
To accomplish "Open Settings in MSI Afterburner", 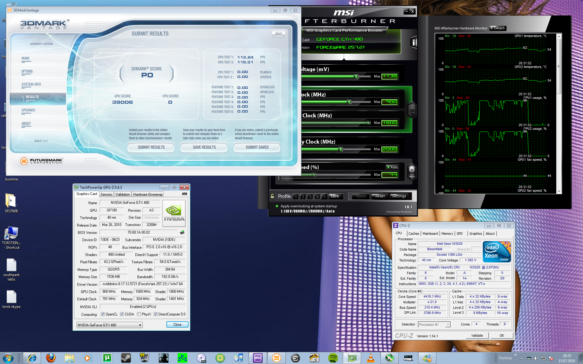I will point(399,196).
